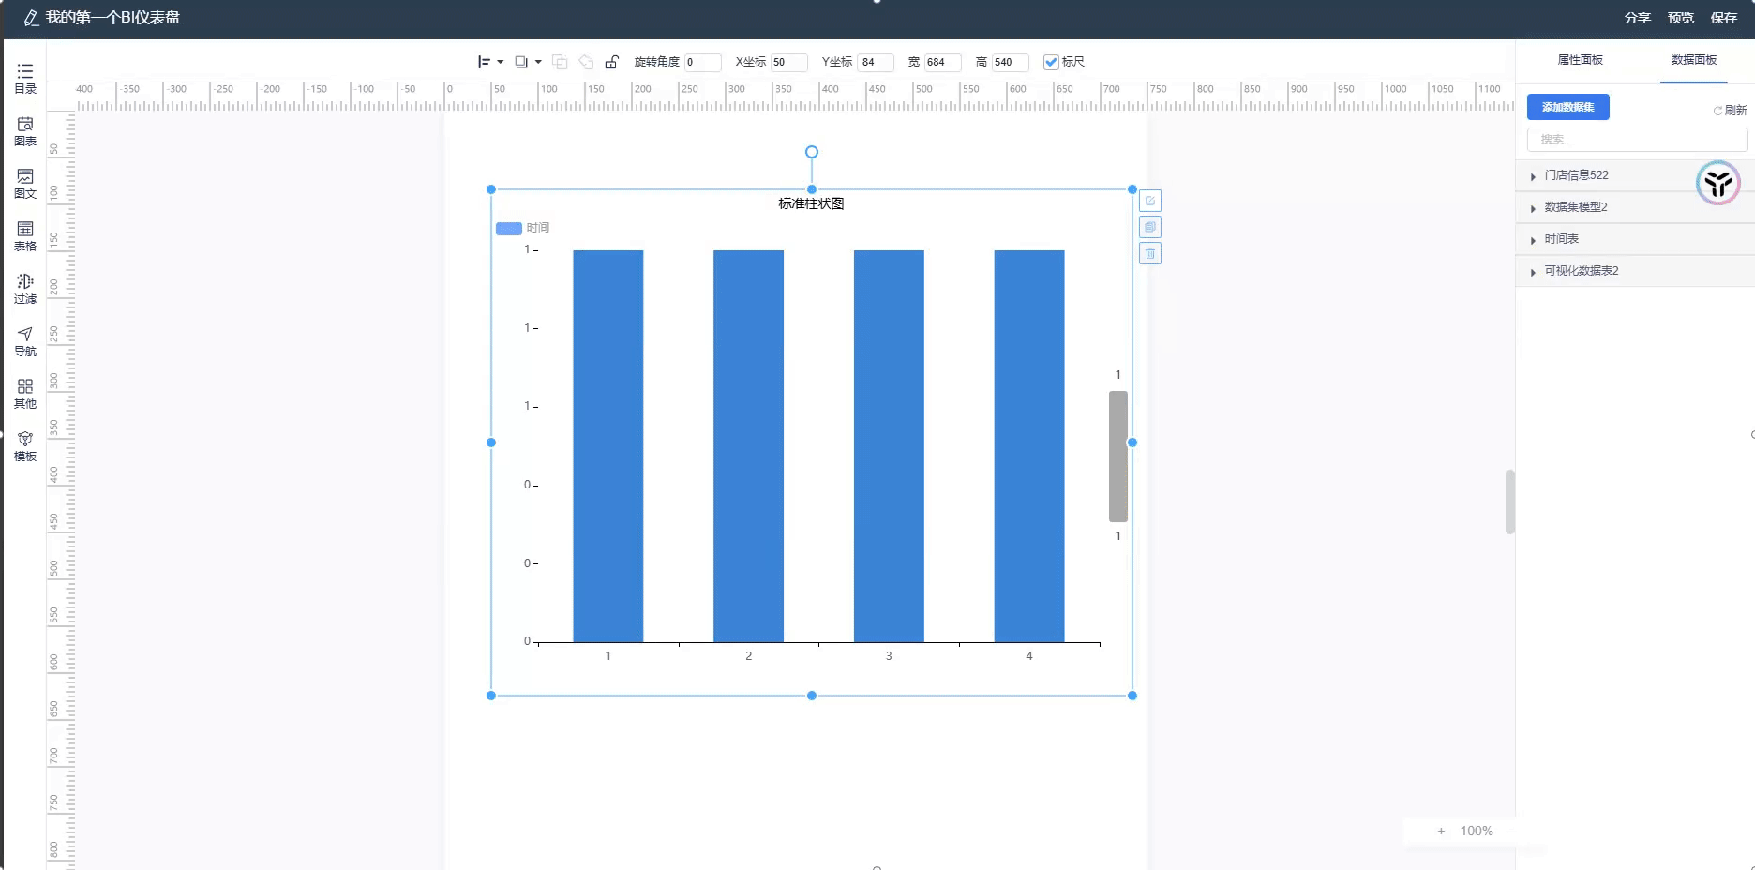This screenshot has width=1755, height=870.
Task: Open the layer order dropdown arrow
Action: point(538,62)
